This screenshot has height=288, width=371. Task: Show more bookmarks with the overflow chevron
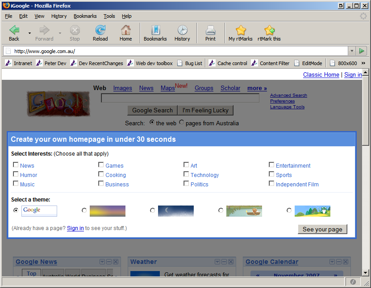[x=363, y=63]
